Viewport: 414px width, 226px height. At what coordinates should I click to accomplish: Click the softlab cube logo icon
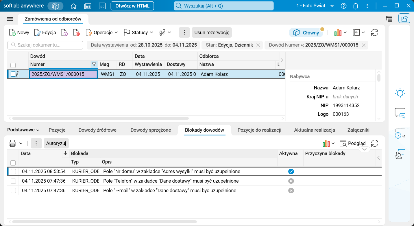point(56,6)
